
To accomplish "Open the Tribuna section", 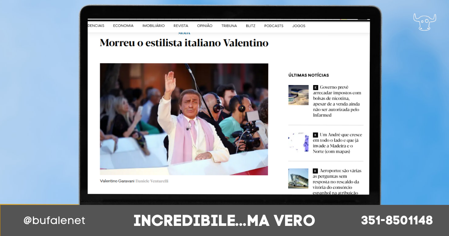I will click(229, 26).
